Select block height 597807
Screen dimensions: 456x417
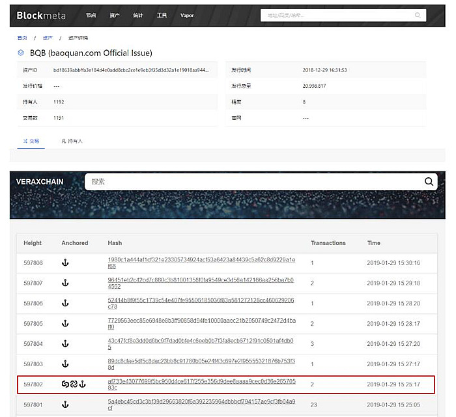pyautogui.click(x=33, y=283)
